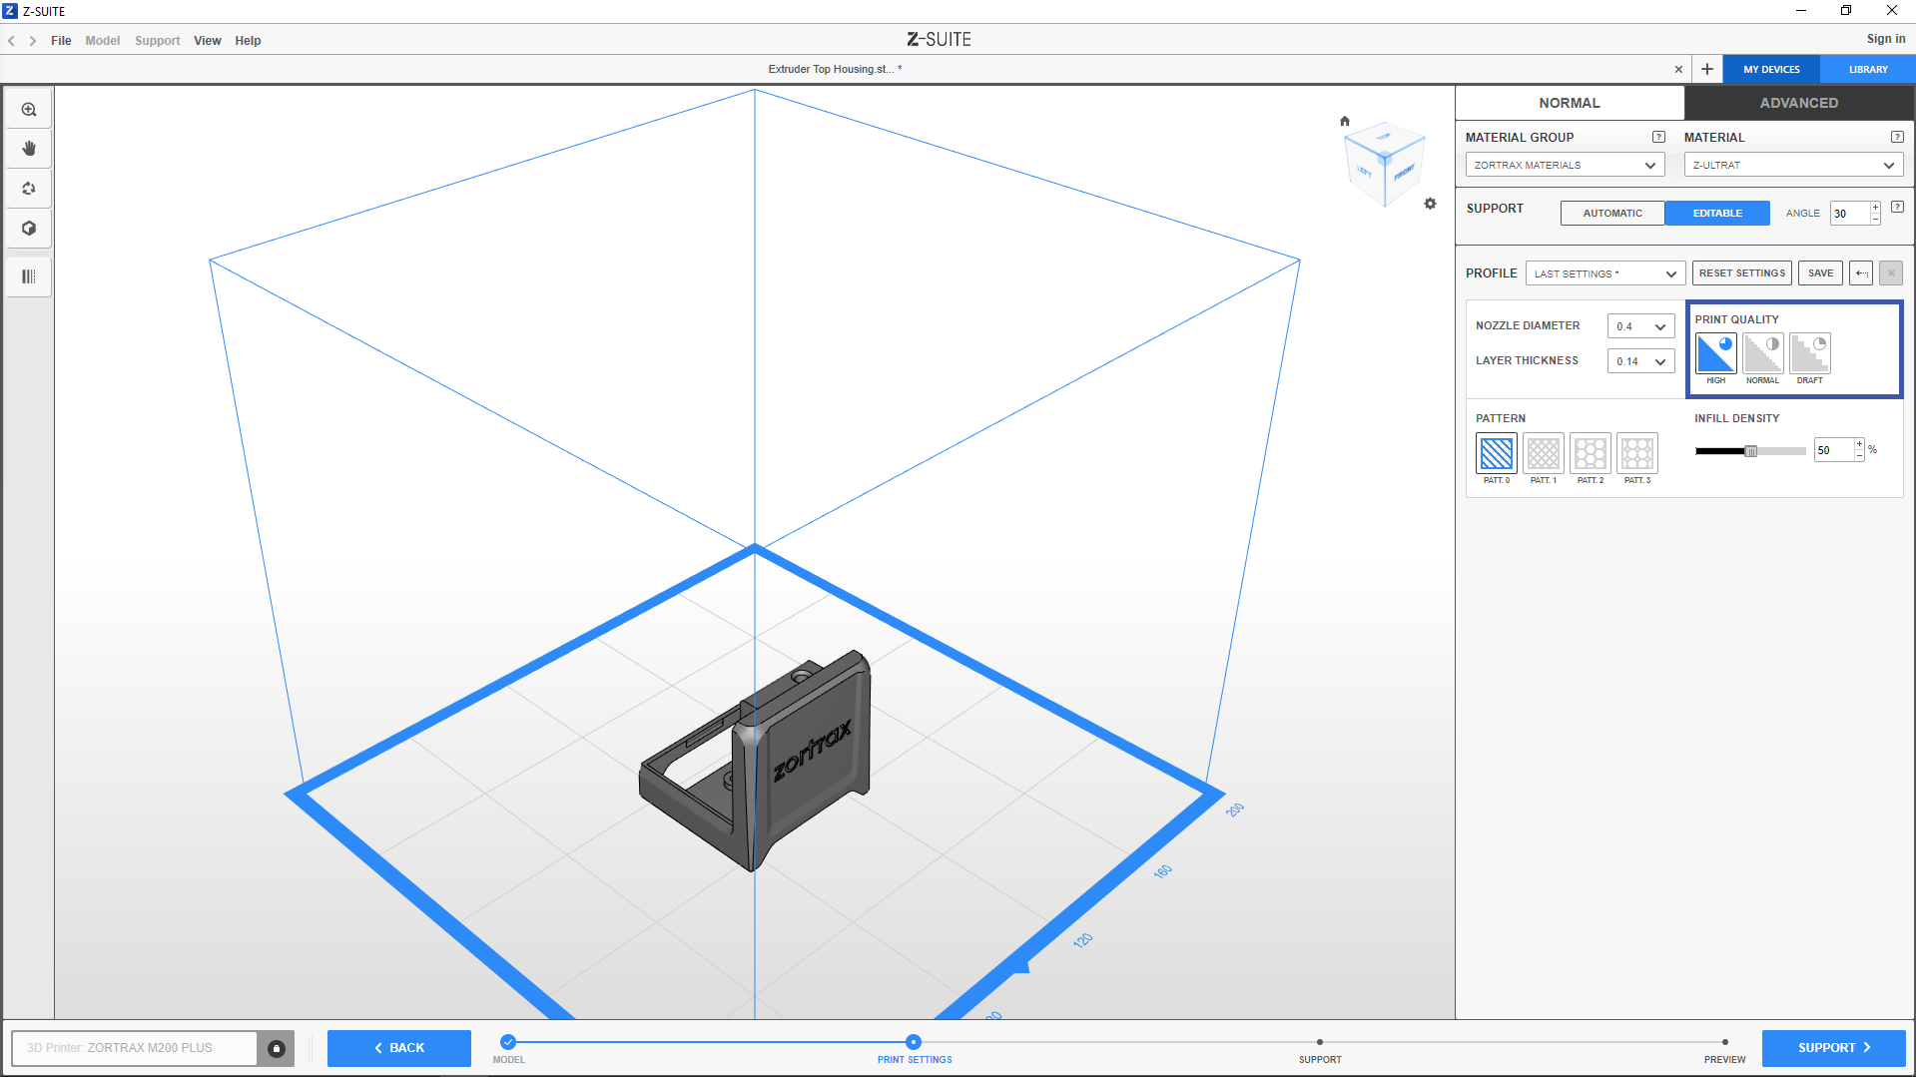Choose Draft print quality icon

[x=1809, y=354]
